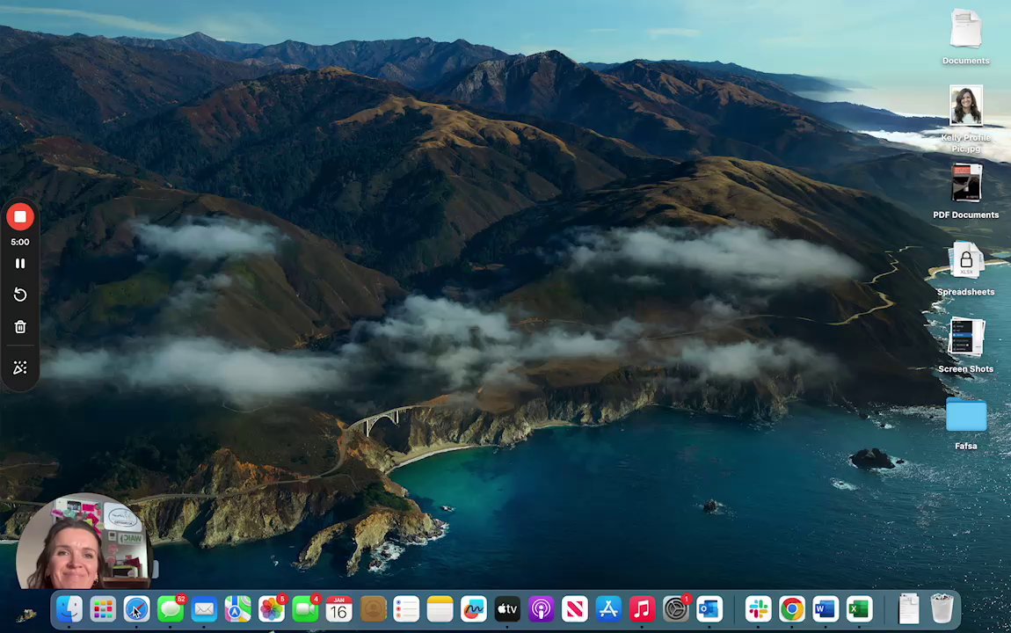Open Finder from the dock

tap(69, 608)
